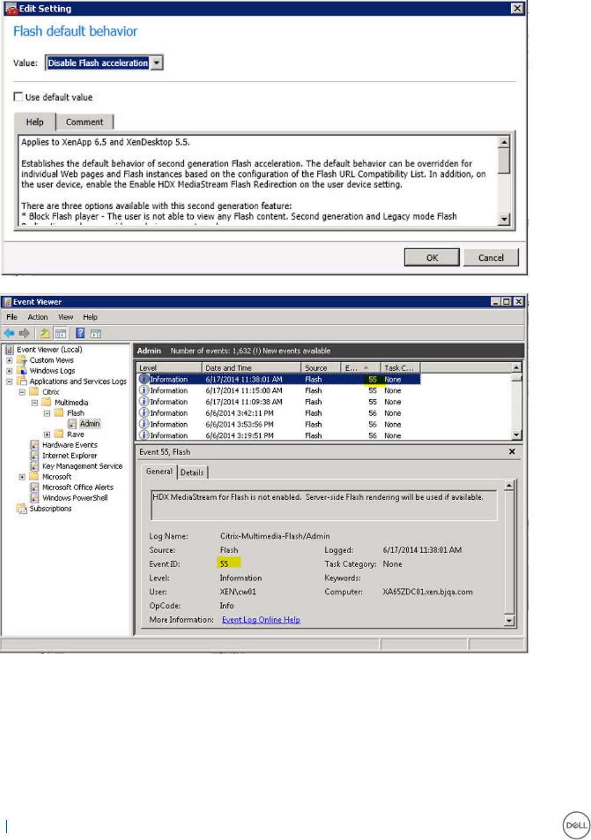Click Cancel in Edit Setting dialog

[x=491, y=257]
